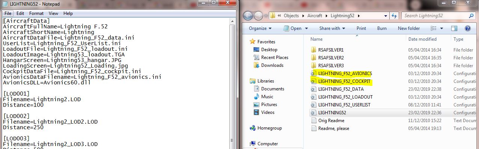Open the Organize dropdown menu

[x=260, y=28]
